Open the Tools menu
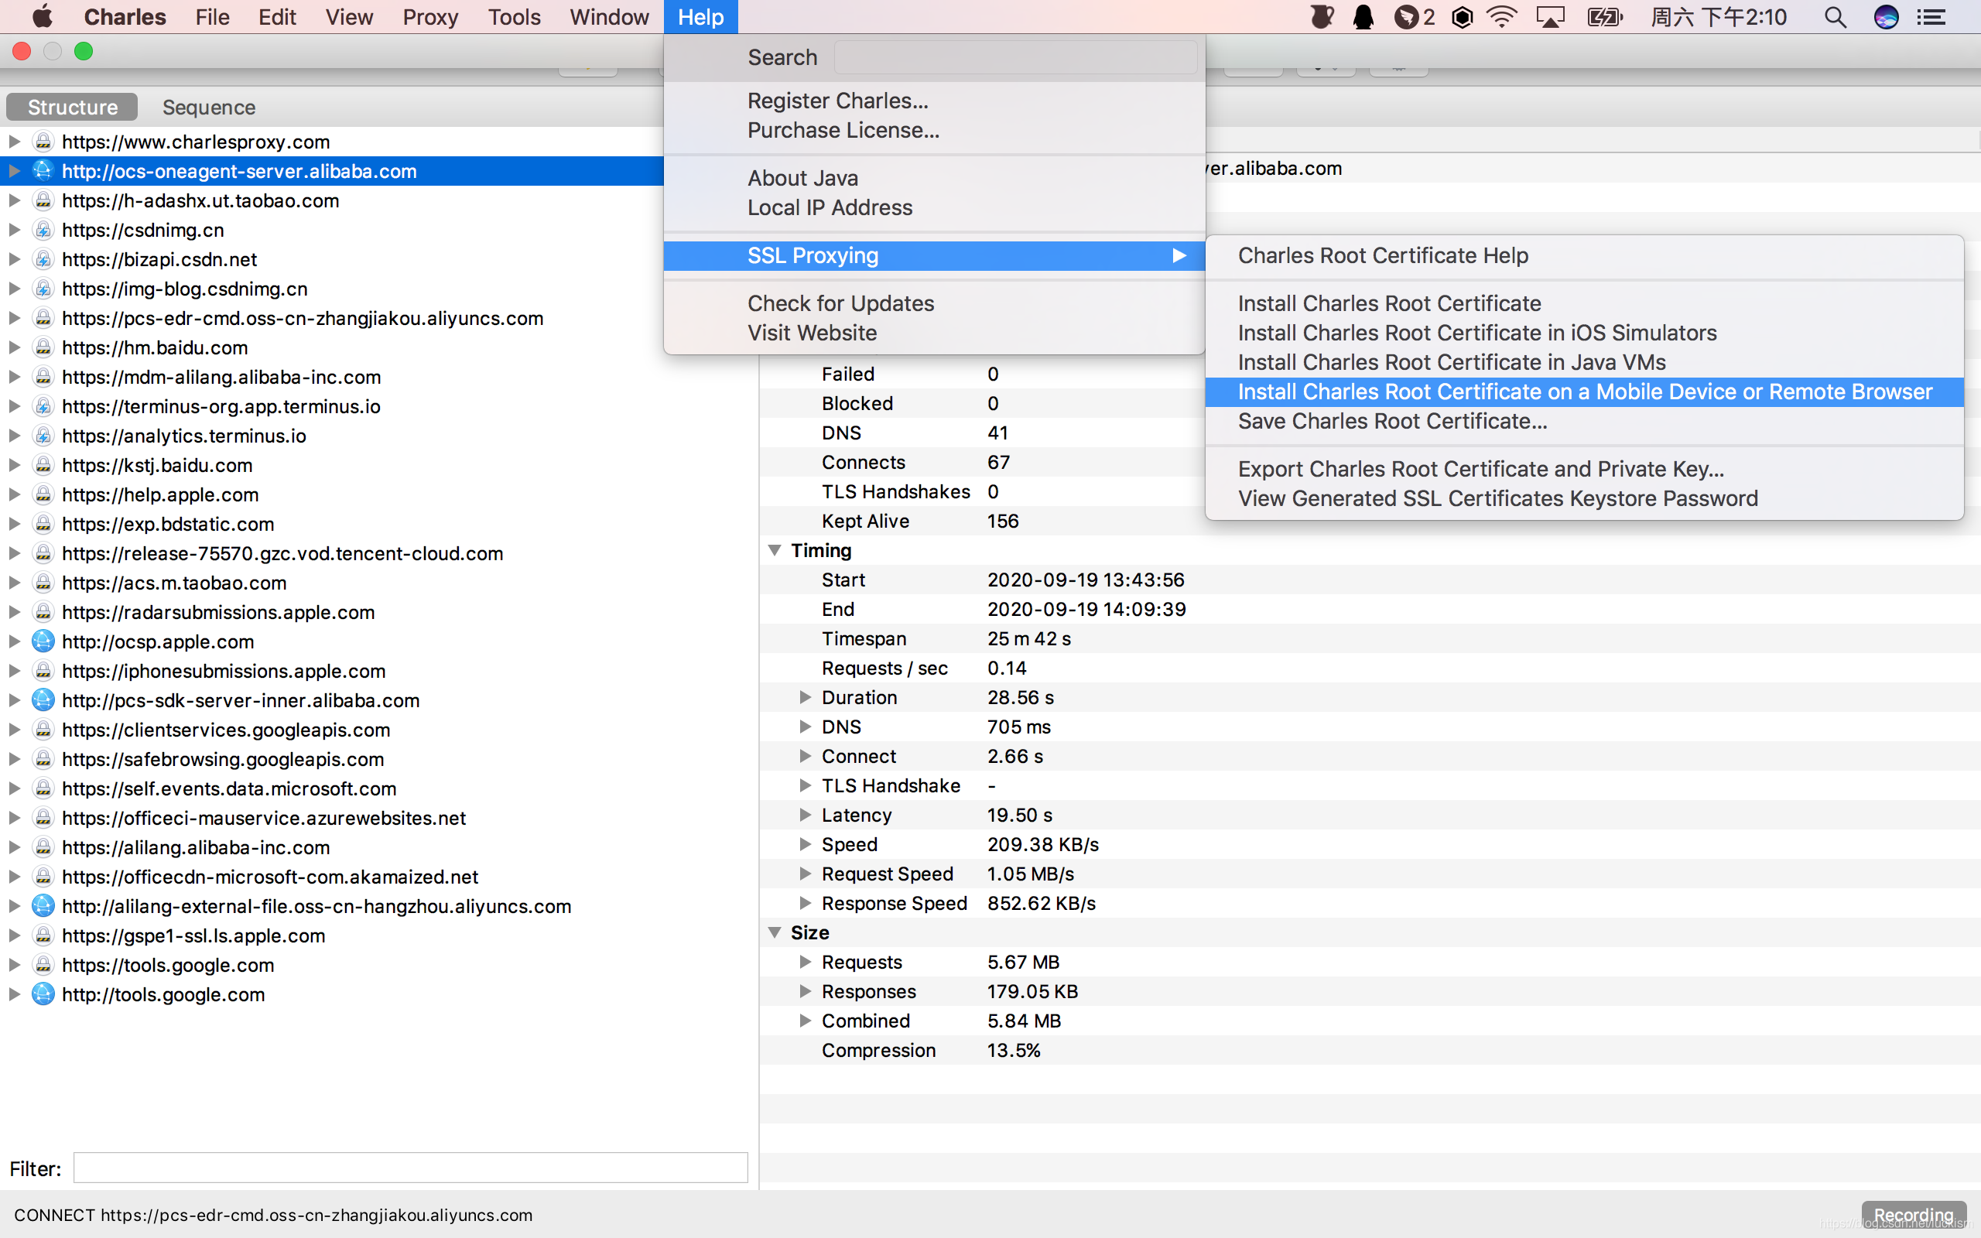Image resolution: width=1981 pixels, height=1238 pixels. (x=514, y=16)
